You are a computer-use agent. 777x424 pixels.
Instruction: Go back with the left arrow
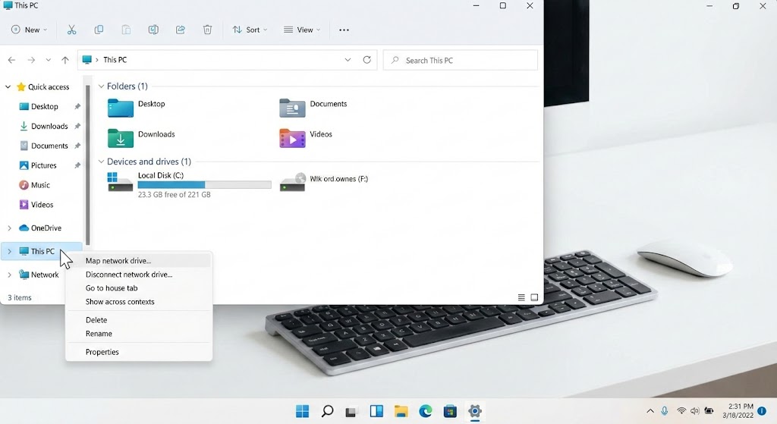12,60
